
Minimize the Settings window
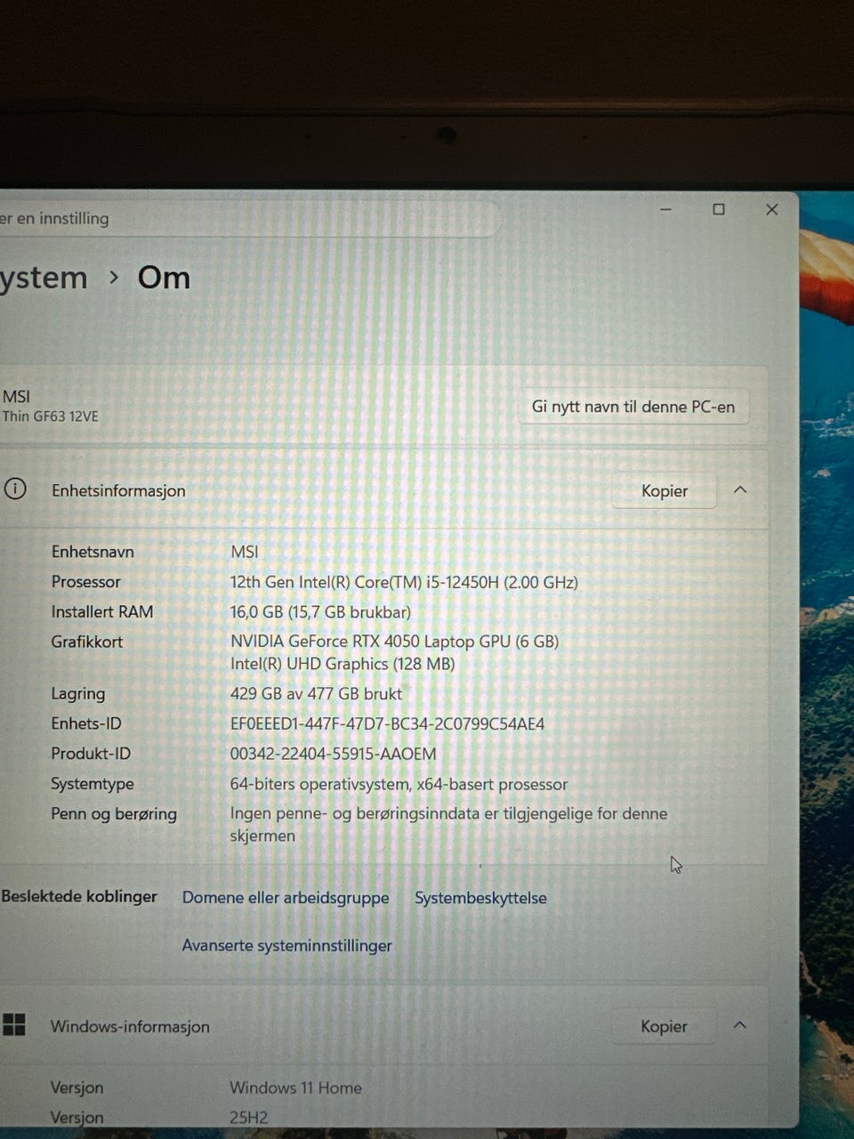pyautogui.click(x=665, y=209)
